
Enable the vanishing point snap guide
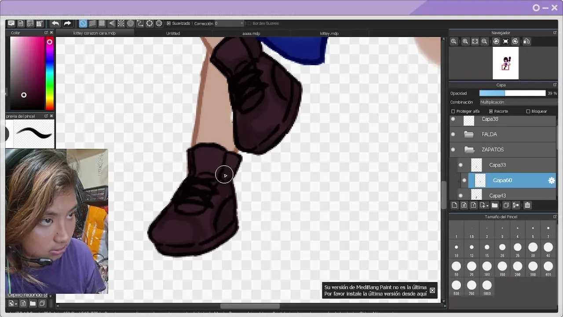[112, 23]
